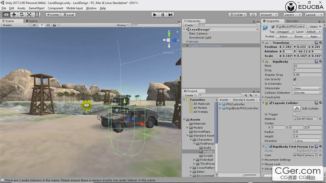Enable Is Kinematic checkbox

coord(295,84)
